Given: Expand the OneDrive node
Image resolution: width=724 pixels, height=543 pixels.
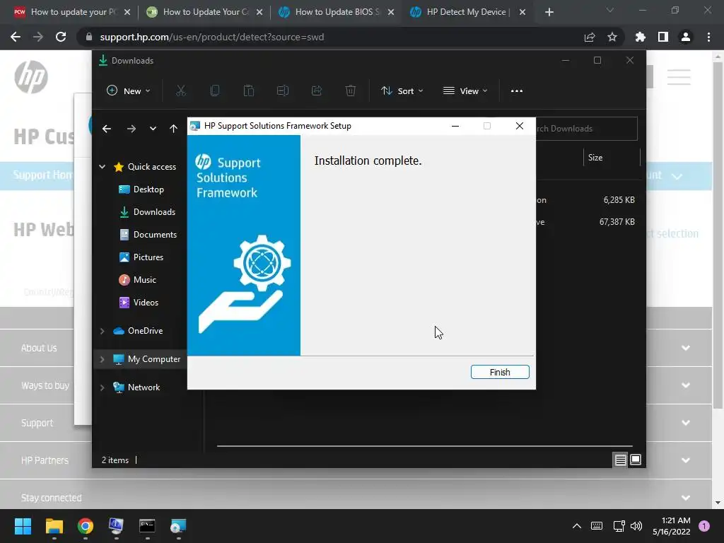Looking at the screenshot, I should (102, 331).
